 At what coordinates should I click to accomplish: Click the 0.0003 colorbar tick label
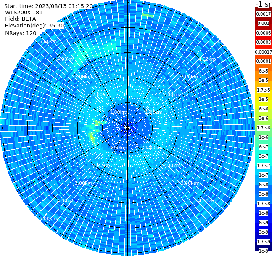264,42
